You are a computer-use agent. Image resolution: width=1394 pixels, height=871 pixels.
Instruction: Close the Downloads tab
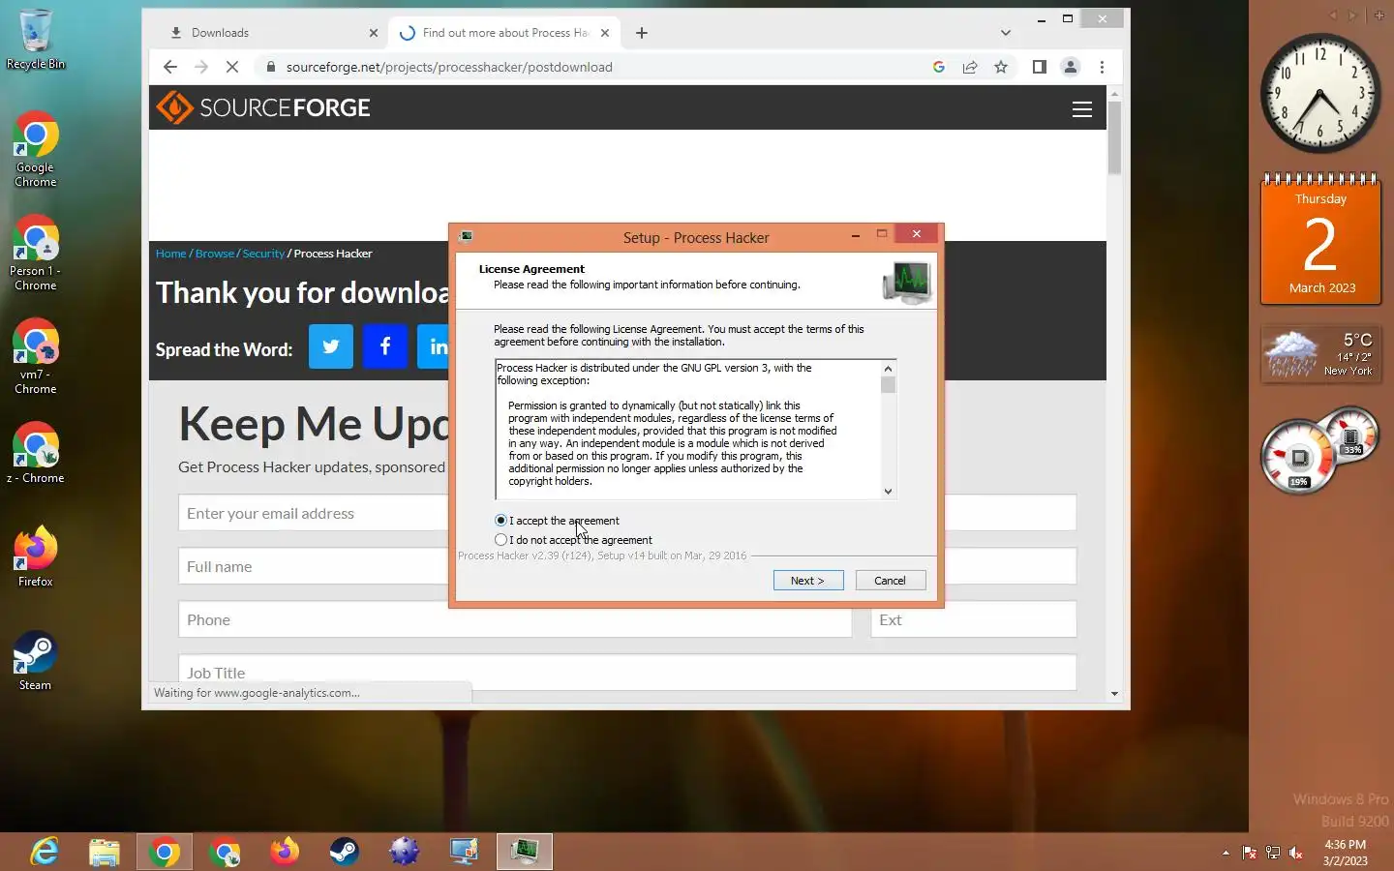coord(374,33)
